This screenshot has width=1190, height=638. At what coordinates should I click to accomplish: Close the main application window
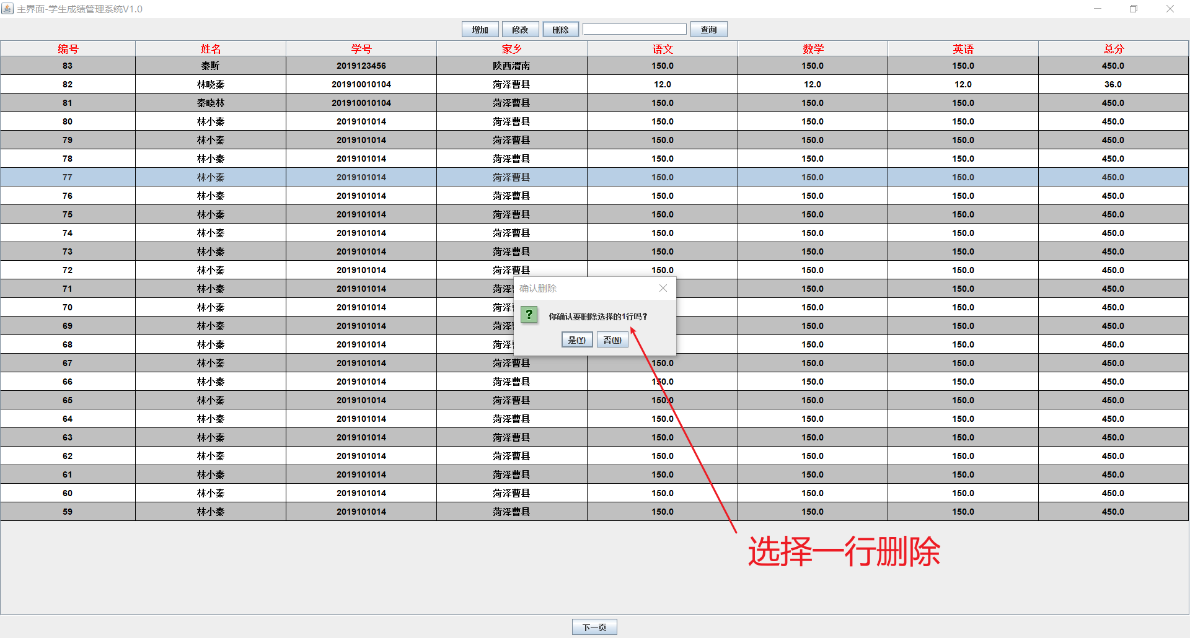point(1170,9)
